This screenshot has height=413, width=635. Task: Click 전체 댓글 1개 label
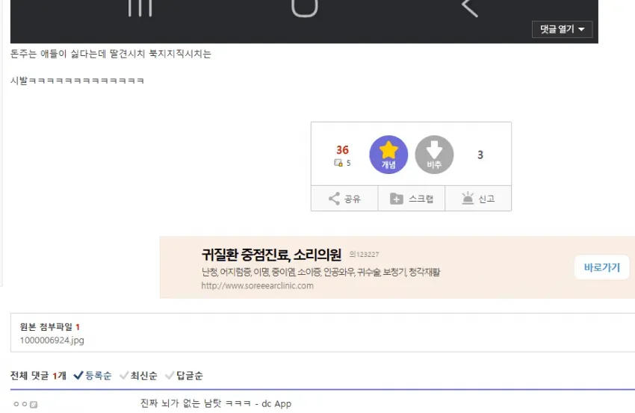[38, 376]
